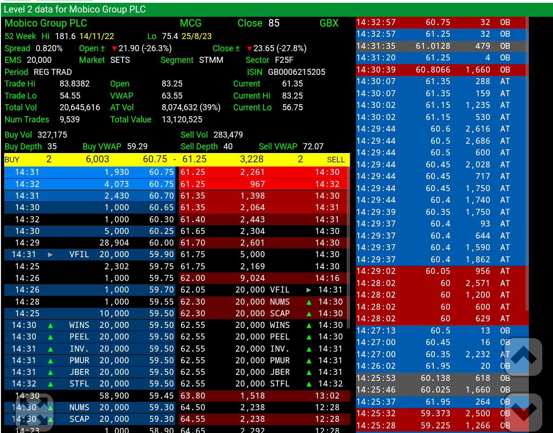Click green arrow on NUMS sell order at 62.30
Image resolution: width=553 pixels, height=433 pixels.
click(x=309, y=302)
